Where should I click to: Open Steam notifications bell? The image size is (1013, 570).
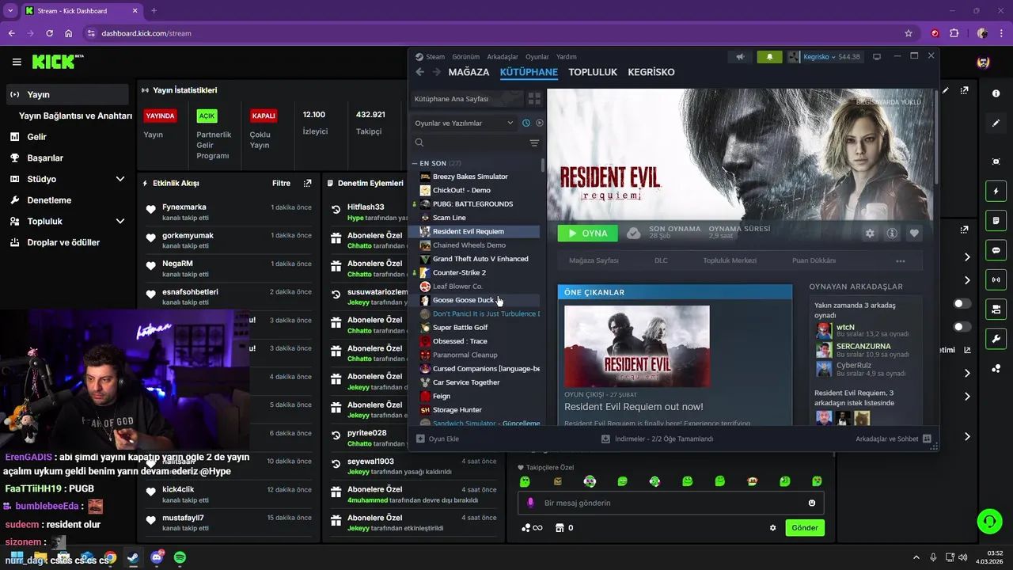769,57
